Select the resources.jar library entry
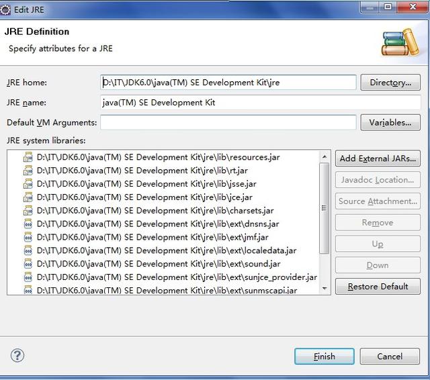 [x=159, y=157]
